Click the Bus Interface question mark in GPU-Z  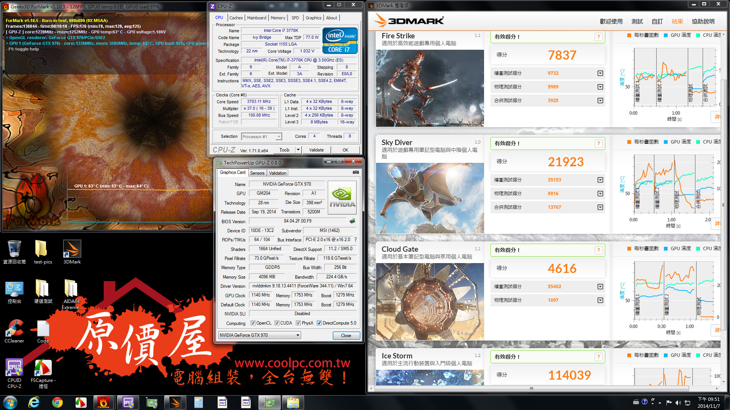pyautogui.click(x=355, y=240)
